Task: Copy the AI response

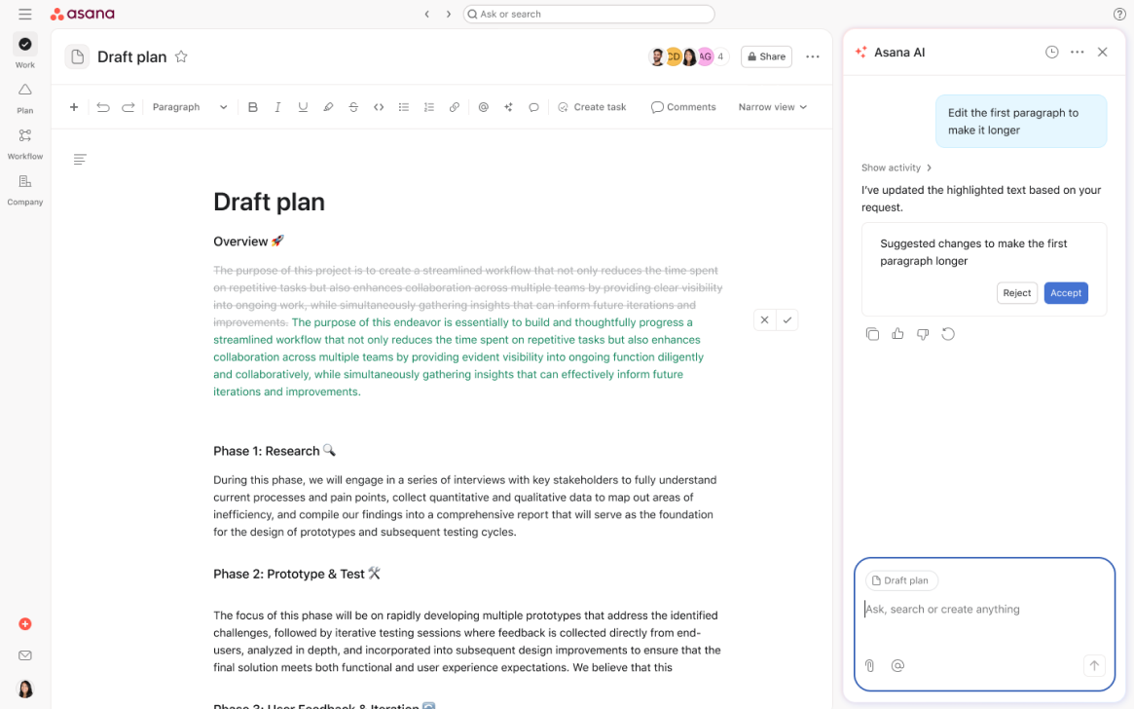Action: pos(872,333)
